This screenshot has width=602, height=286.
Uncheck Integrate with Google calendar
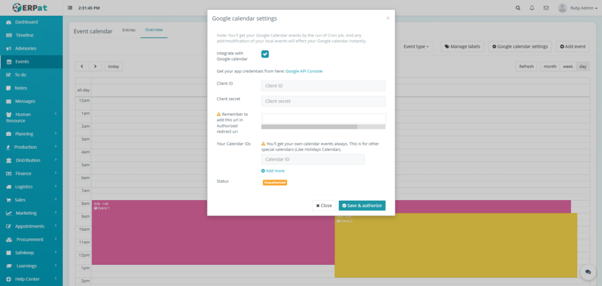265,54
